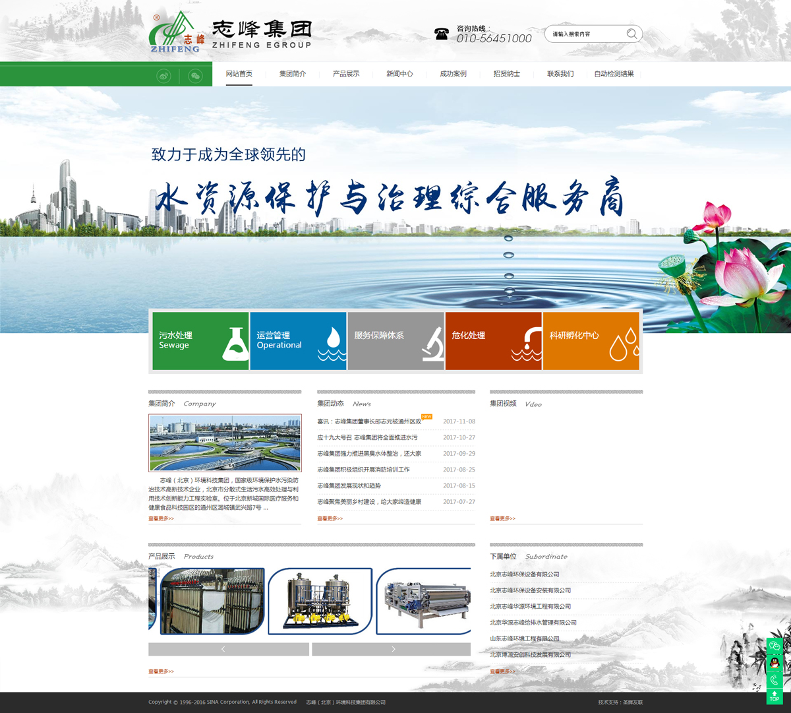791x713 pixels.
Task: Advance product carousel with right arrow
Action: point(392,650)
